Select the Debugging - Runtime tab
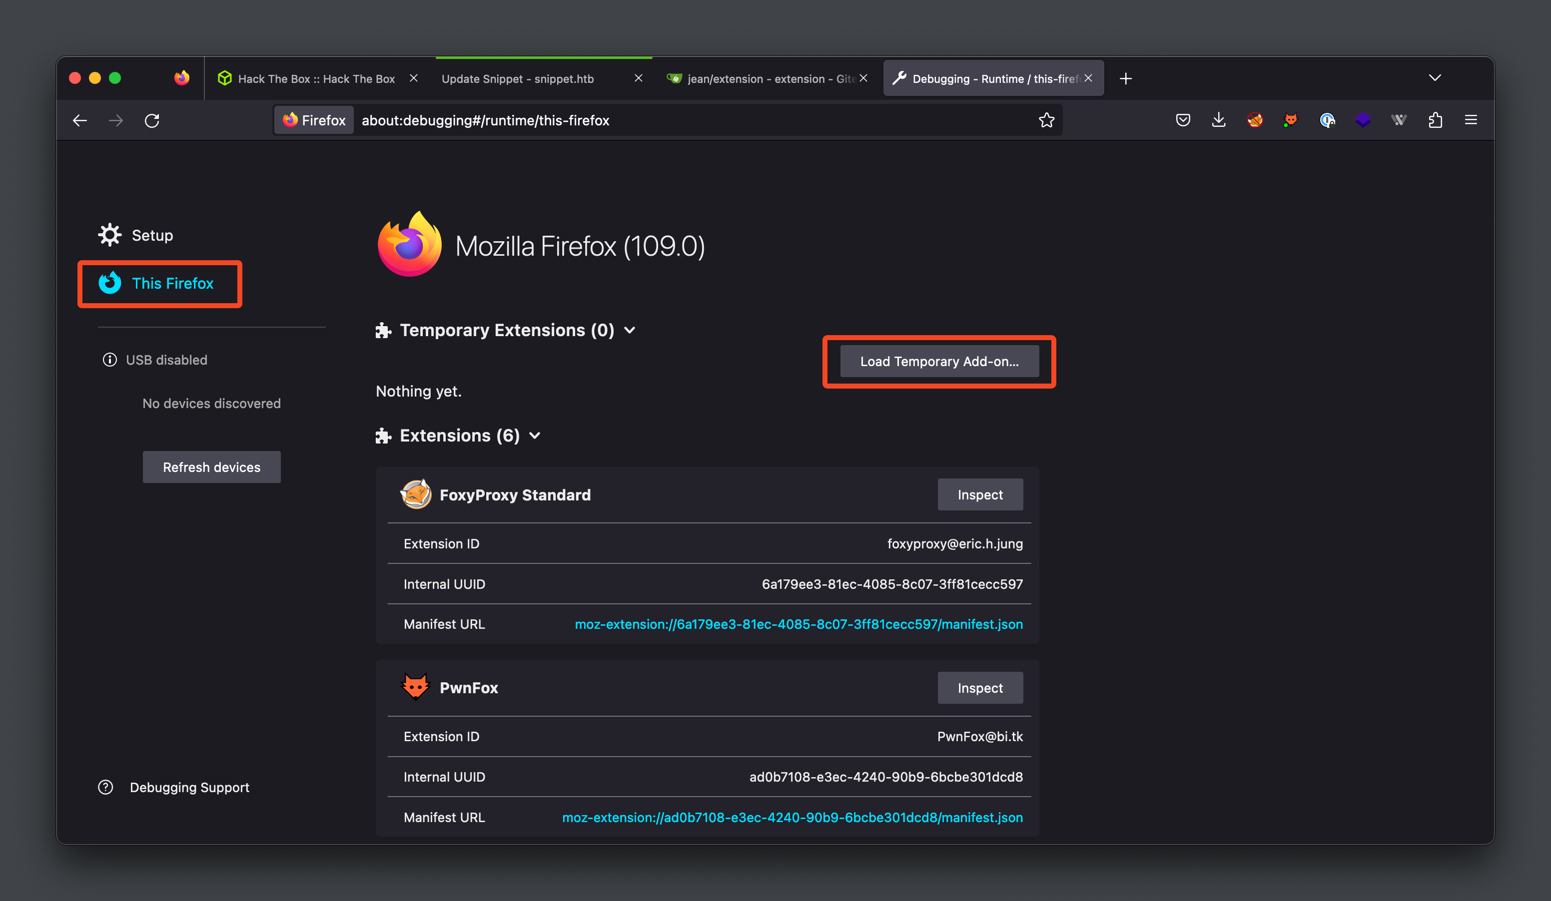 (x=993, y=79)
